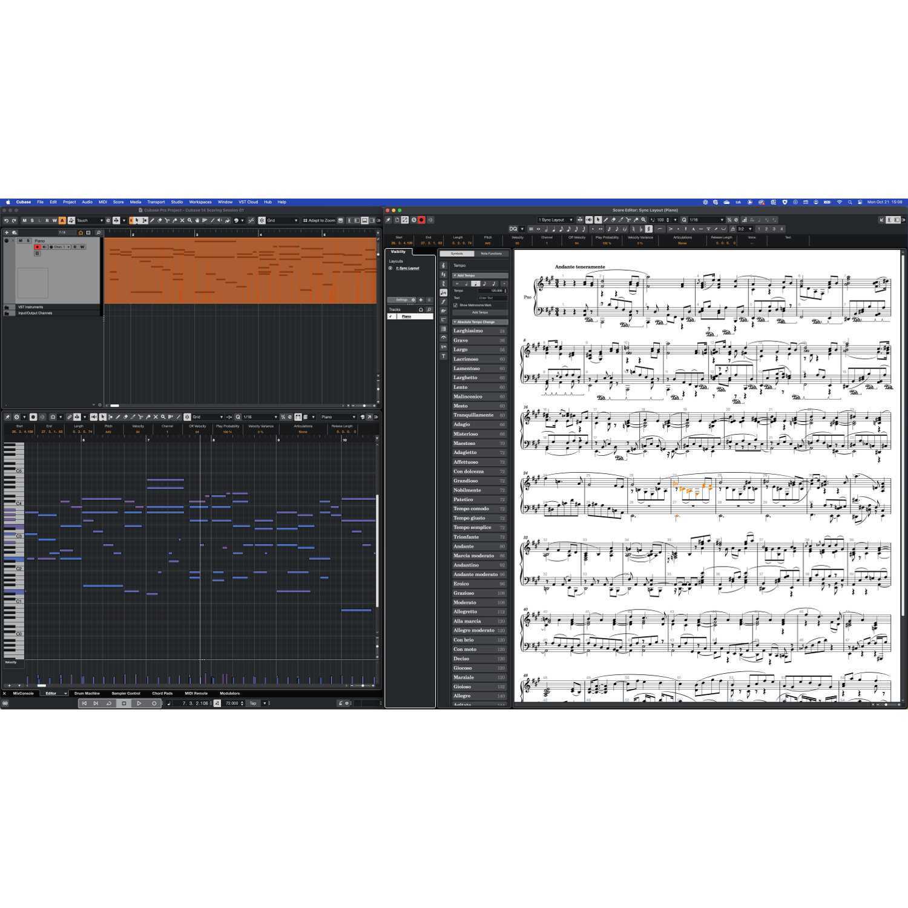
Task: Activate the Glue tool in the project toolbar
Action: coord(175,220)
